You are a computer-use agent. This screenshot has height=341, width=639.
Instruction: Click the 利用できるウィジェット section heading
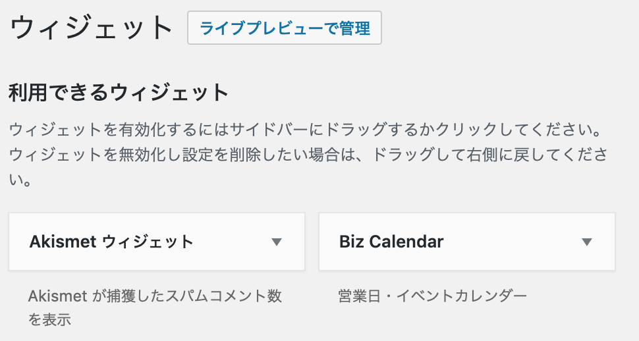(x=119, y=93)
